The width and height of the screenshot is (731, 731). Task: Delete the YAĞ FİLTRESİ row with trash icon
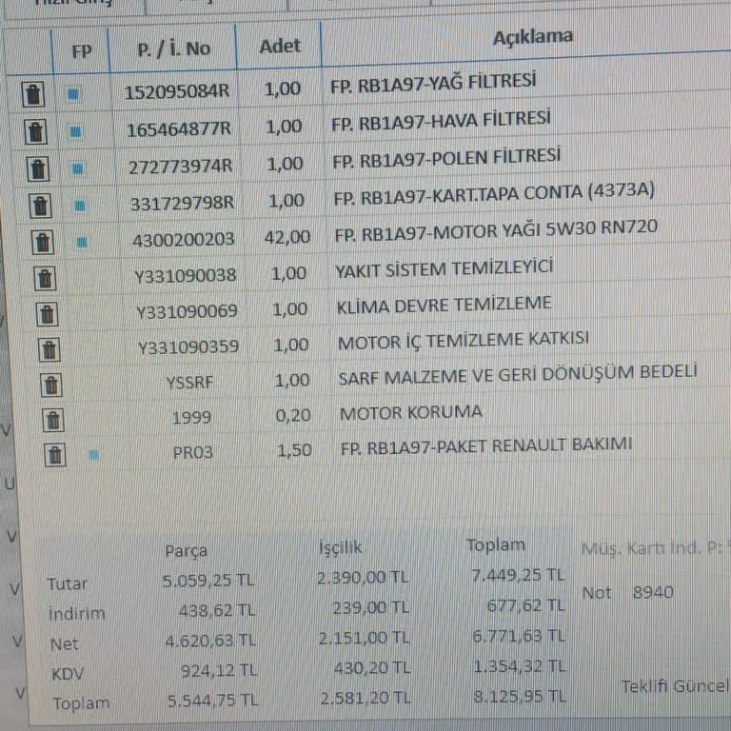tap(33, 94)
